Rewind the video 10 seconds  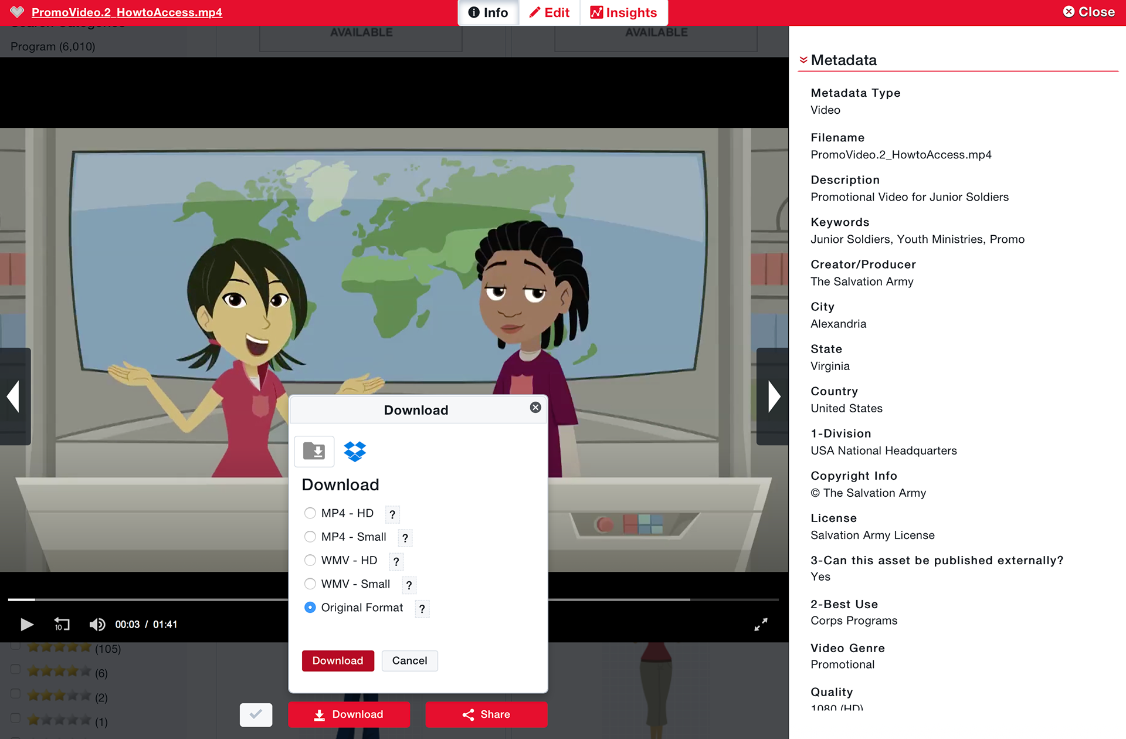(62, 625)
